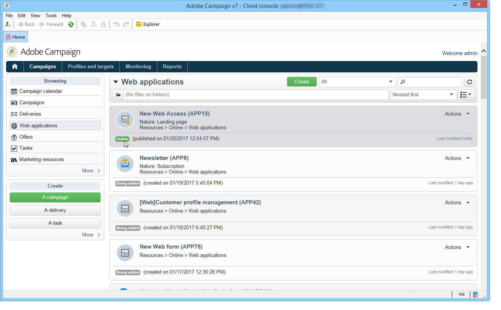This screenshot has width=501, height=310.
Task: Open Tasks in the Browsing panel
Action: (55, 148)
